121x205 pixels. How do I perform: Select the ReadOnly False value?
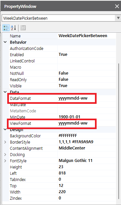click(87, 80)
